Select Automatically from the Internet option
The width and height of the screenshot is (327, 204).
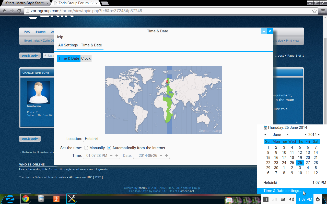click(109, 148)
